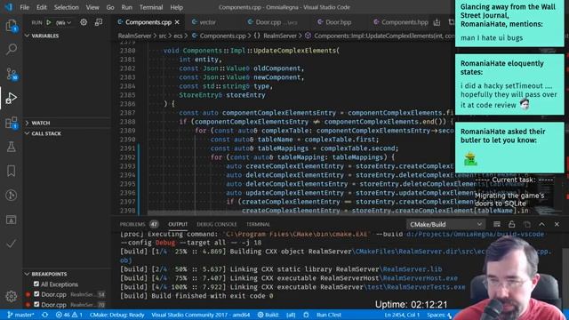Open the File menu

[25, 7]
